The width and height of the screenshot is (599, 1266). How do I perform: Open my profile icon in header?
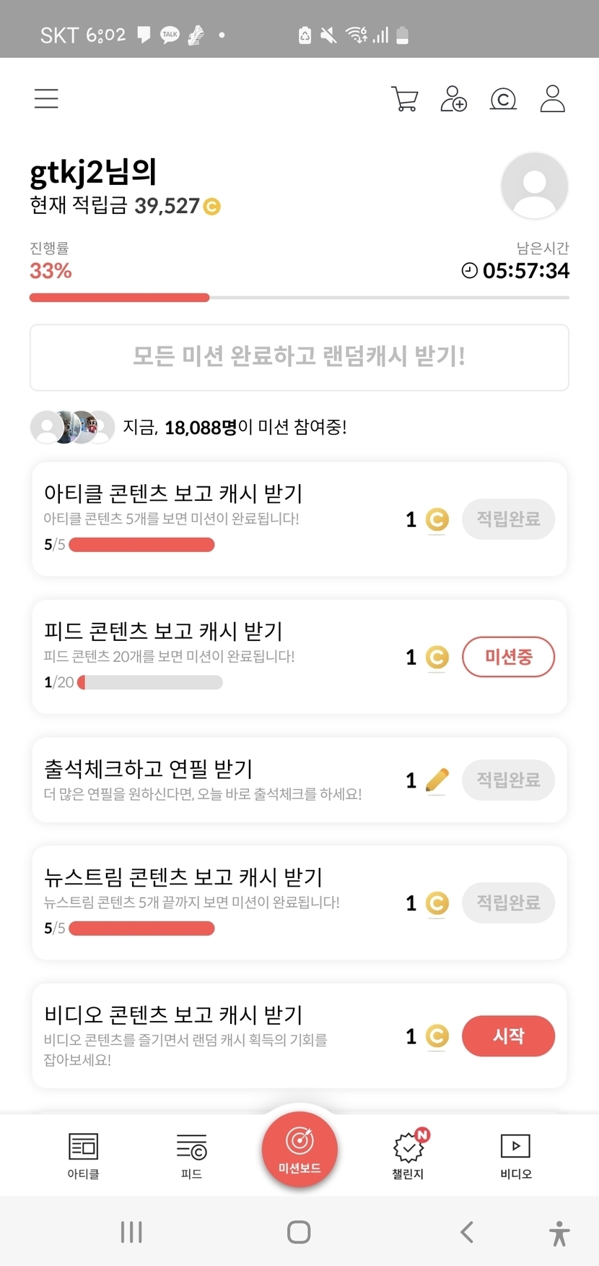point(552,99)
